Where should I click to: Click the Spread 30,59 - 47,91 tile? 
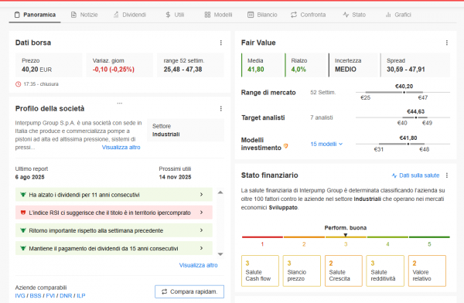[x=415, y=65]
